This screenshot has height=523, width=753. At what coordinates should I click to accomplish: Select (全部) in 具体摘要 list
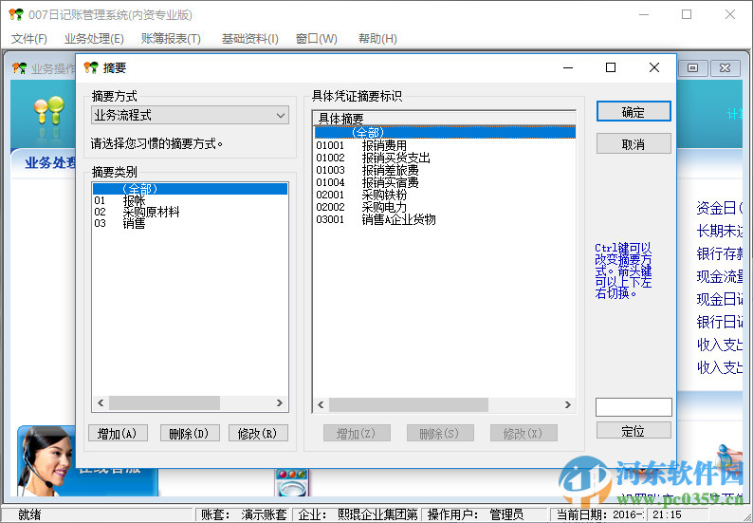445,132
